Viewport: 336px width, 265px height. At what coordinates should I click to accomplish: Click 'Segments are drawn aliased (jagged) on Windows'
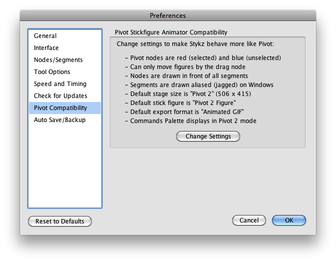click(200, 85)
